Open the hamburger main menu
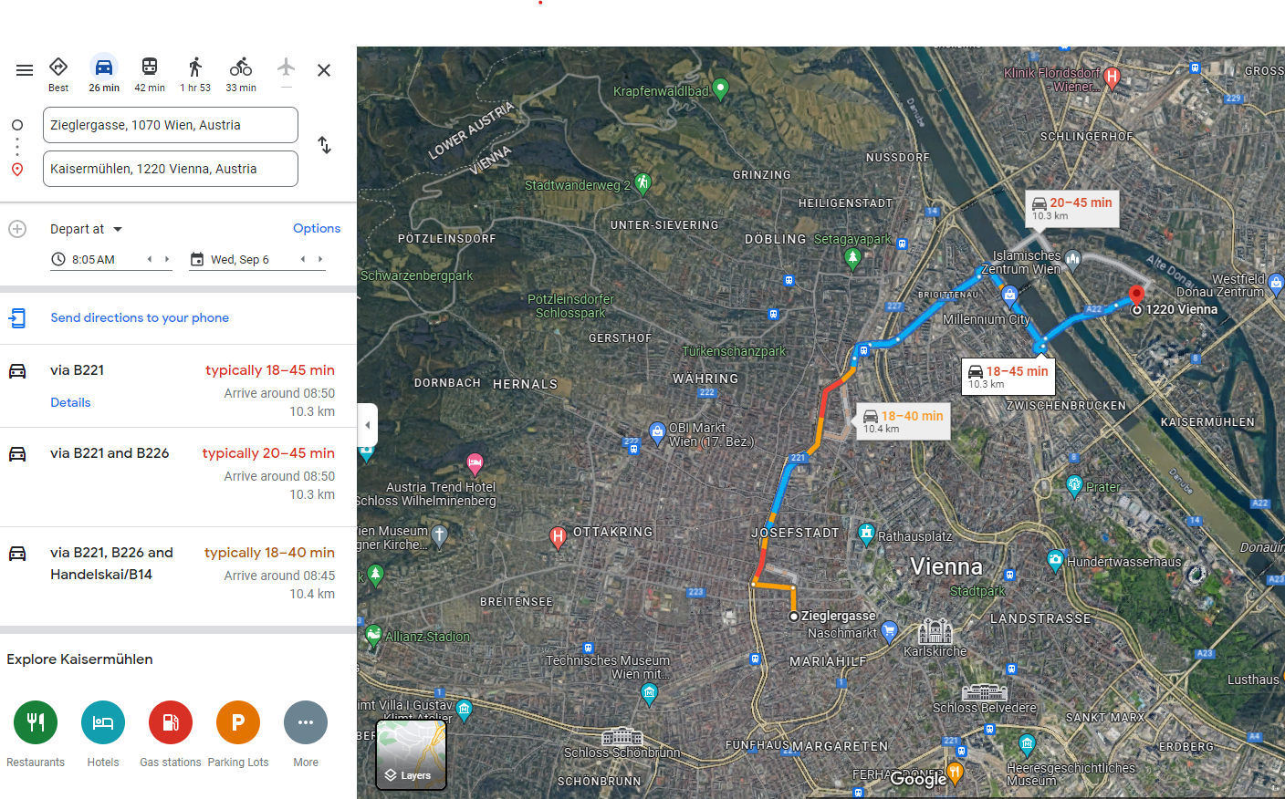The image size is (1285, 799). point(25,70)
